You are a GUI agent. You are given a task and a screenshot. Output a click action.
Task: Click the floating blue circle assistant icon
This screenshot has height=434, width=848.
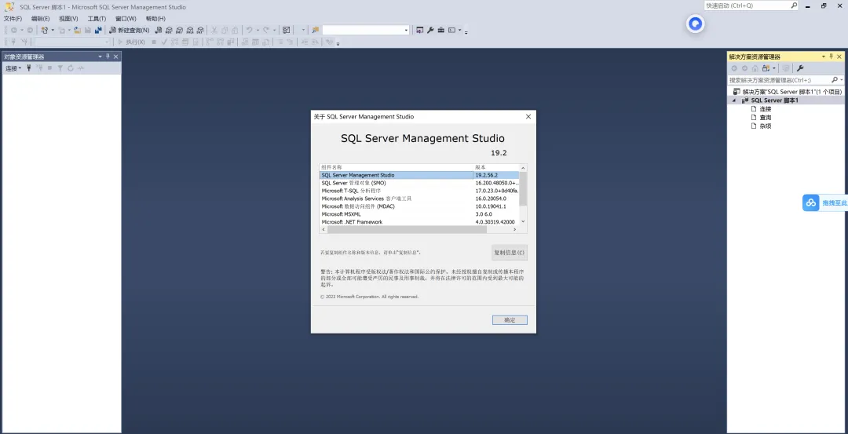pos(696,24)
